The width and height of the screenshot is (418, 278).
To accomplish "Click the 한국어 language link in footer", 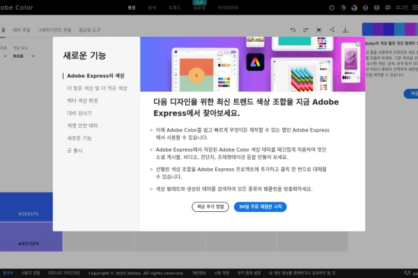I will (x=8, y=273).
